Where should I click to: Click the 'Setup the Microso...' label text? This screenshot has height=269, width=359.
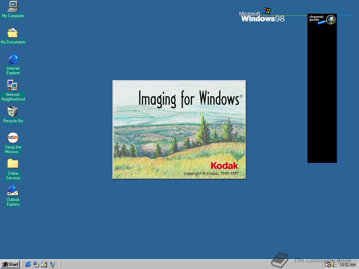click(x=13, y=149)
